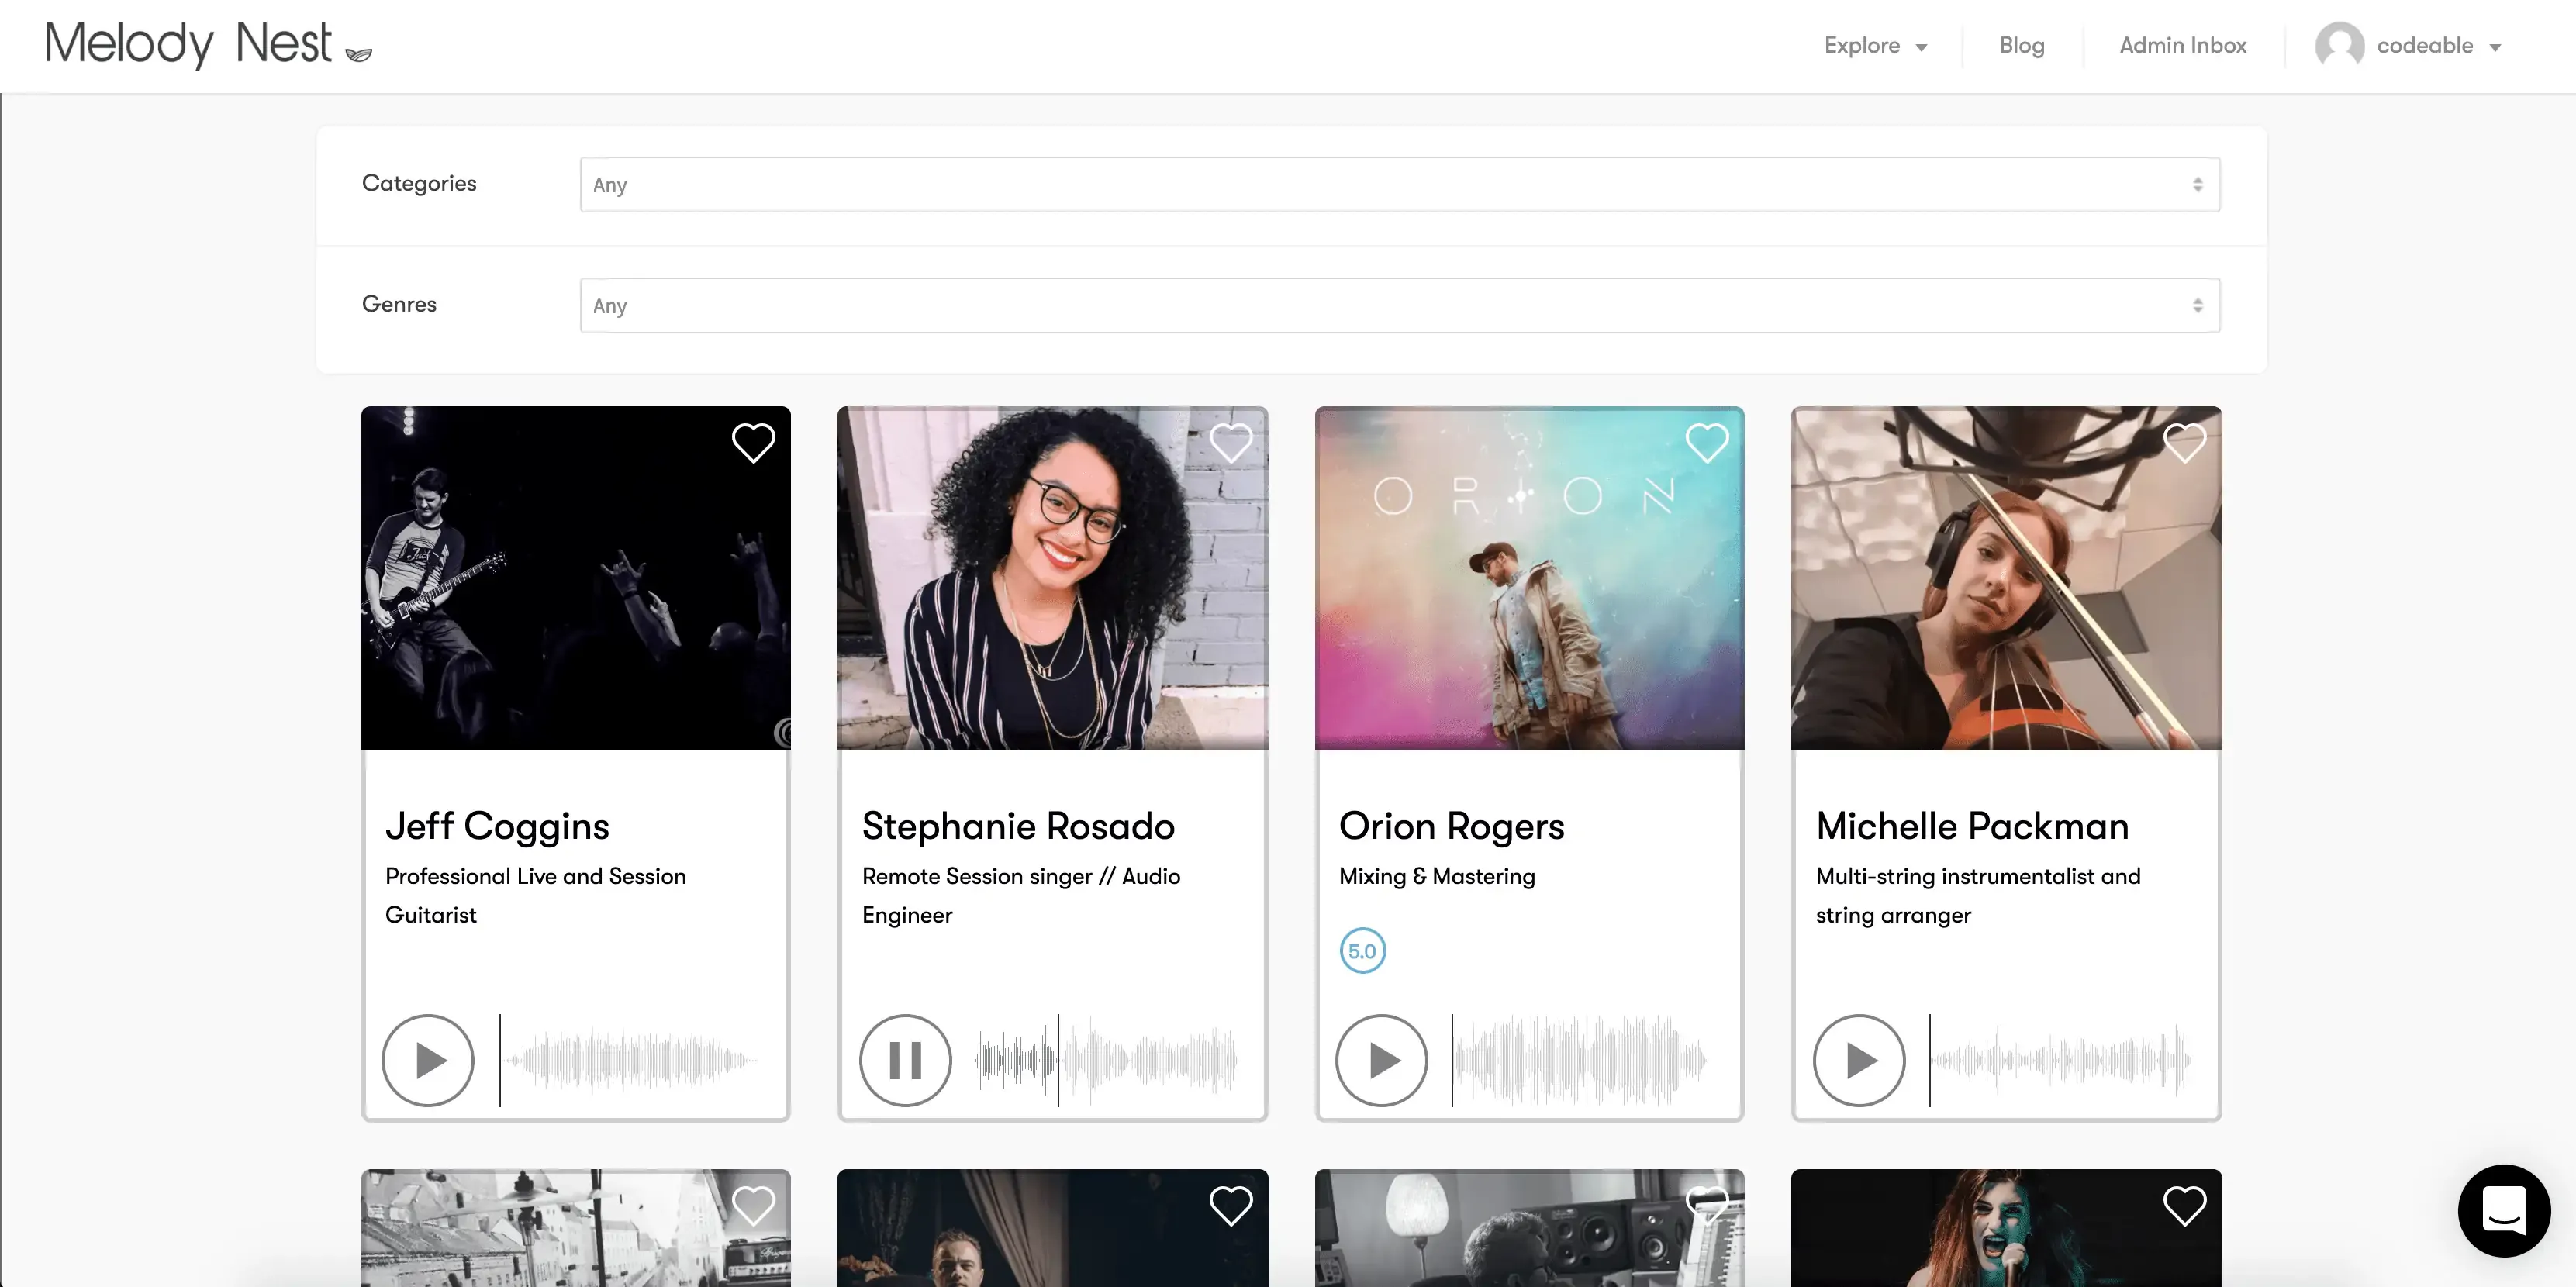Viewport: 2576px width, 1287px height.
Task: Open the studio monitors photo card
Action: pyautogui.click(x=1530, y=1228)
